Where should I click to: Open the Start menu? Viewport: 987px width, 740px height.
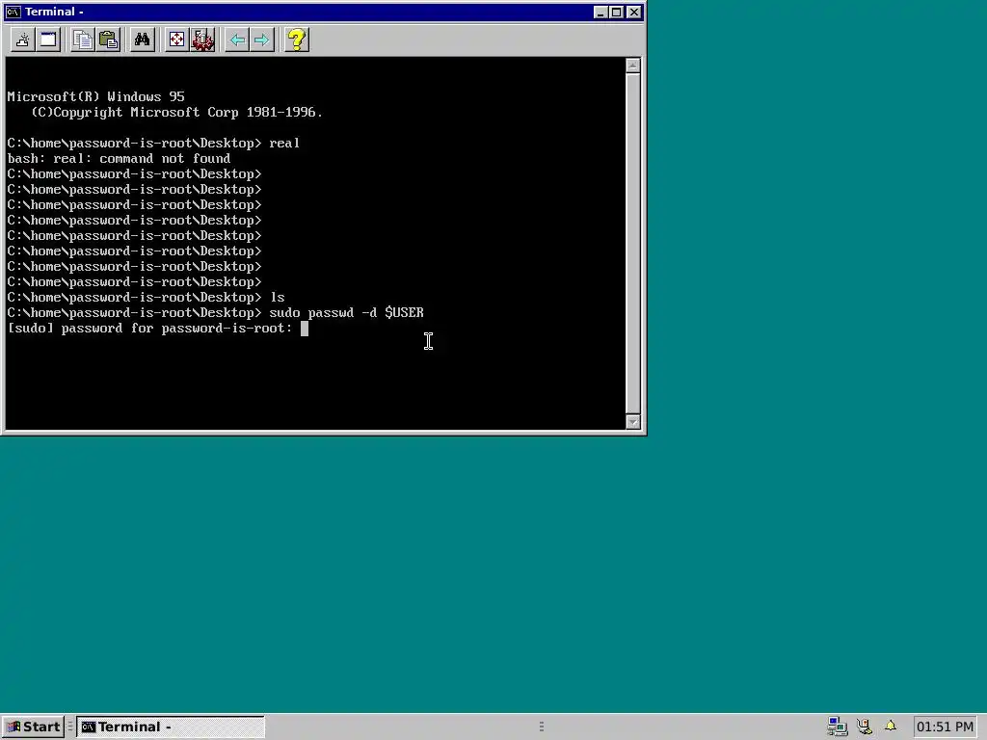pyautogui.click(x=33, y=727)
